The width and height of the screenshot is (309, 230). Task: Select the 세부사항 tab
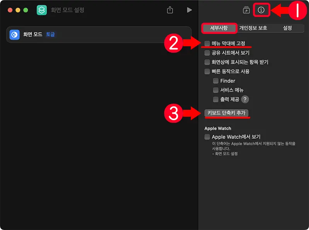[x=219, y=28]
